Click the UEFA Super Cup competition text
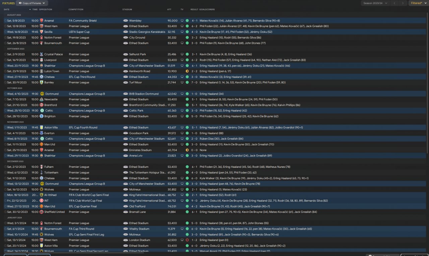429x256 pixels. pyautogui.click(x=79, y=32)
